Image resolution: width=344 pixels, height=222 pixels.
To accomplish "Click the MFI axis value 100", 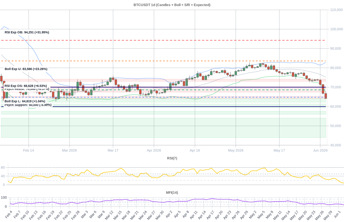I will pyautogui.click(x=4, y=198).
